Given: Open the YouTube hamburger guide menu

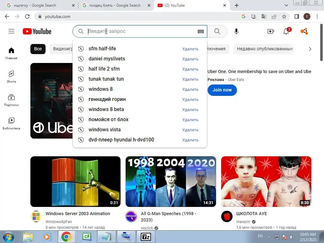Looking at the screenshot, I should pyautogui.click(x=11, y=31).
